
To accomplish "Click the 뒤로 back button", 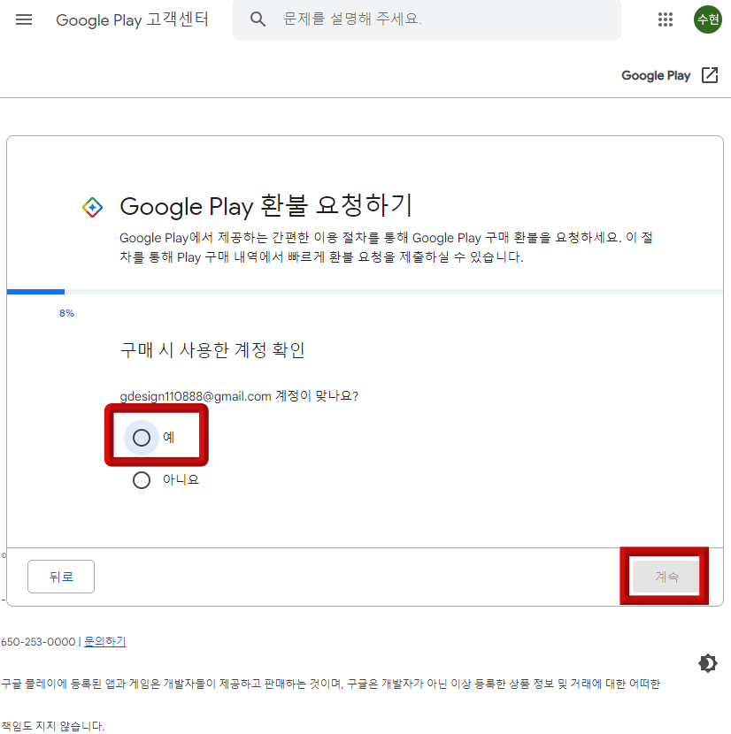I will click(x=60, y=575).
